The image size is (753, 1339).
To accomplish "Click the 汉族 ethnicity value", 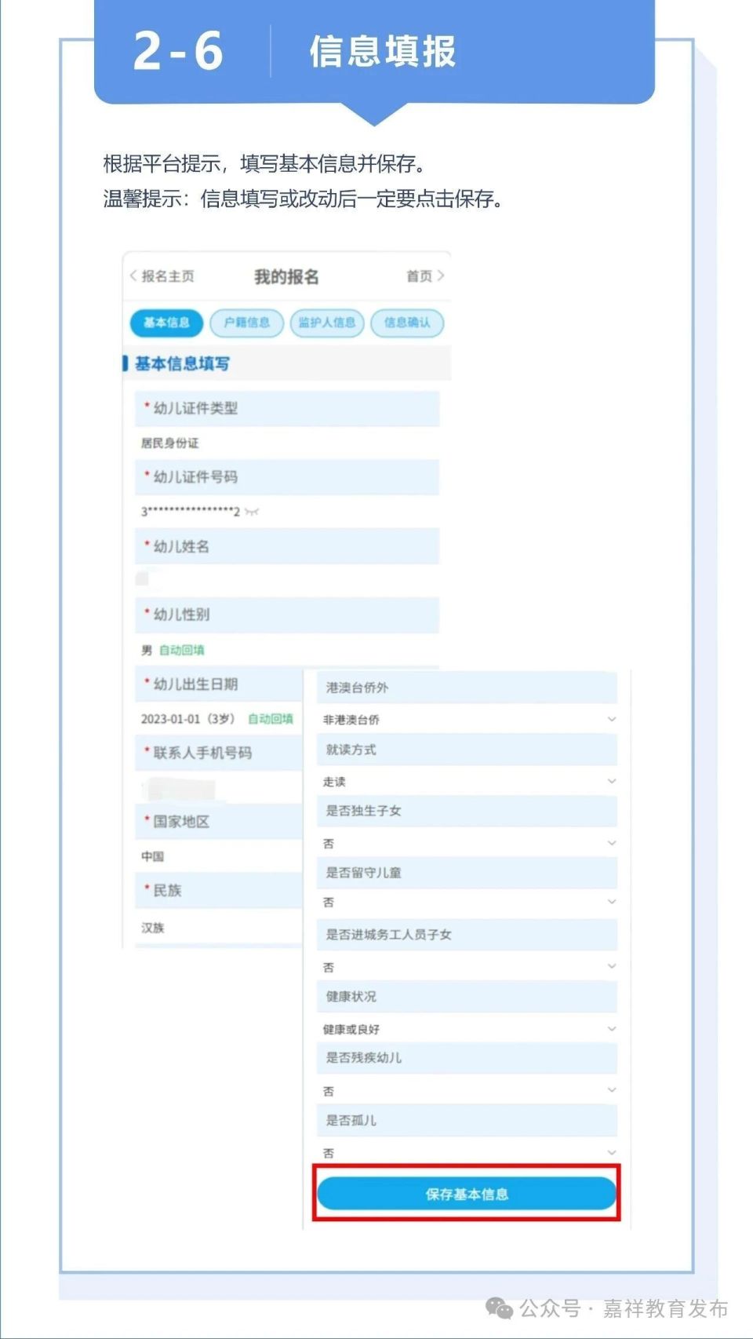I will coord(152,928).
